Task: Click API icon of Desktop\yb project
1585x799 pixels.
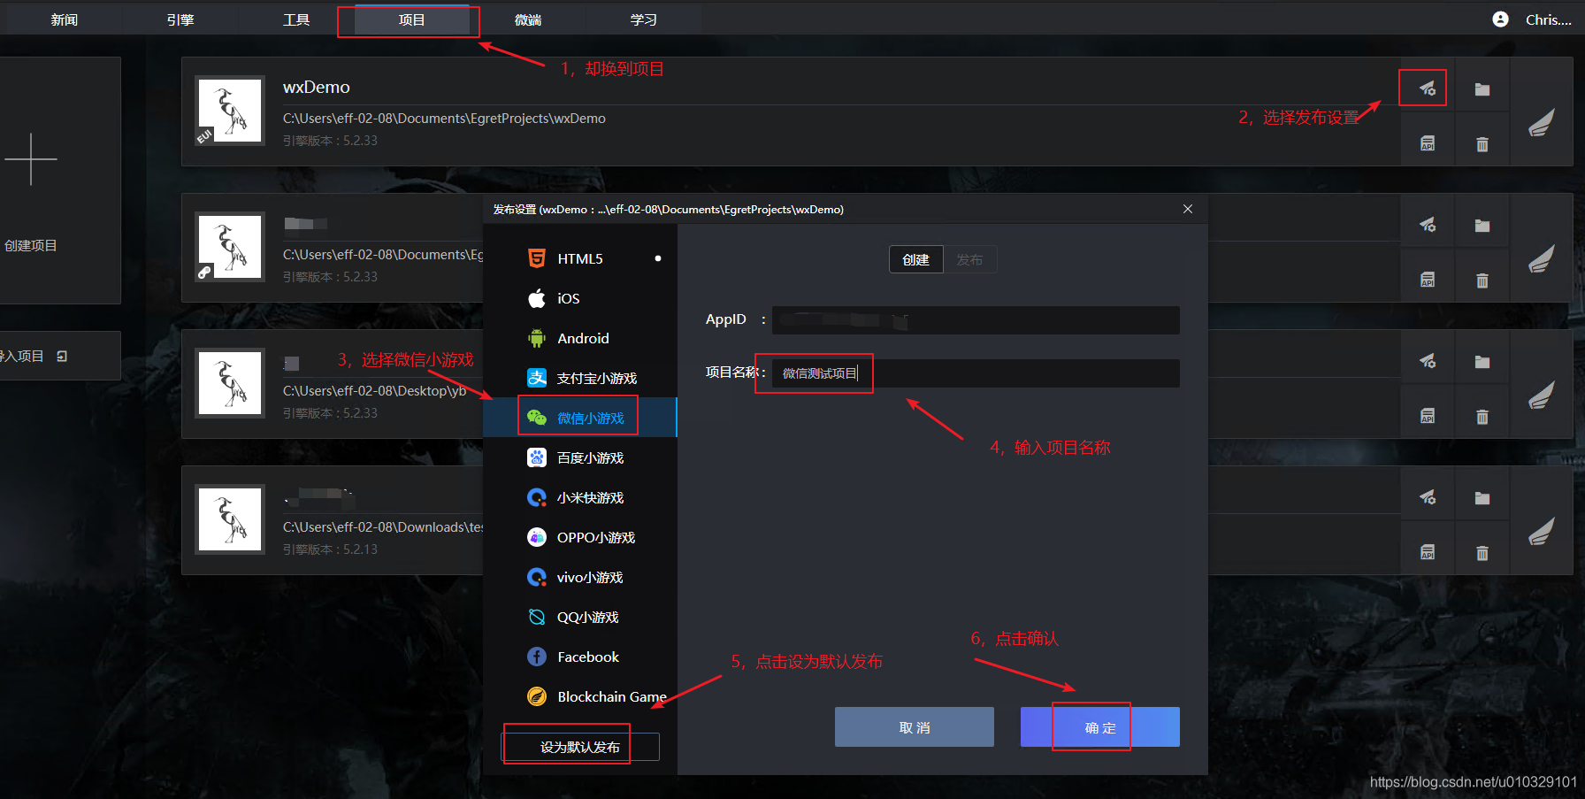Action: (x=1428, y=416)
